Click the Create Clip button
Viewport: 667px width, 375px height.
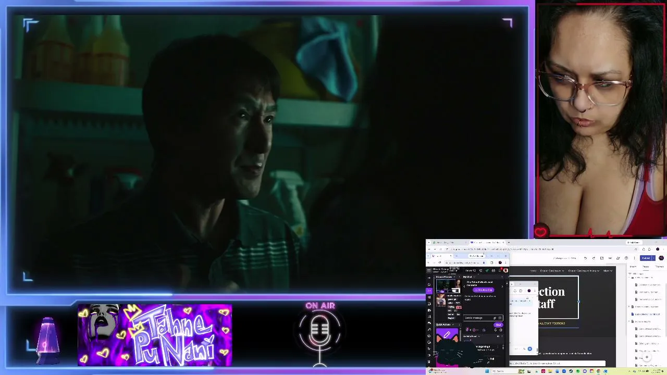click(484, 290)
